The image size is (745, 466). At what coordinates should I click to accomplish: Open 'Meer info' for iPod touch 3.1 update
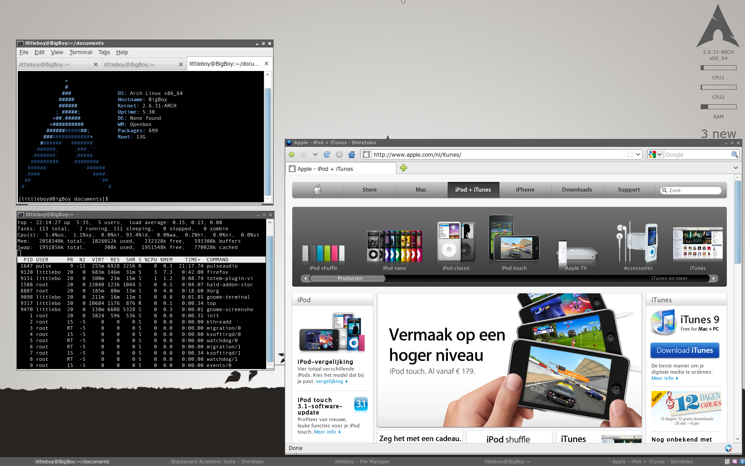click(x=327, y=432)
